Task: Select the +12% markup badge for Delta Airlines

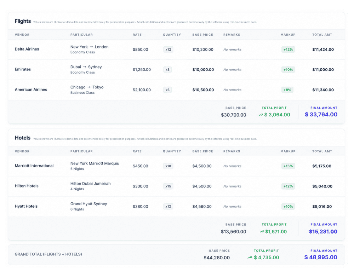Action: 288,50
